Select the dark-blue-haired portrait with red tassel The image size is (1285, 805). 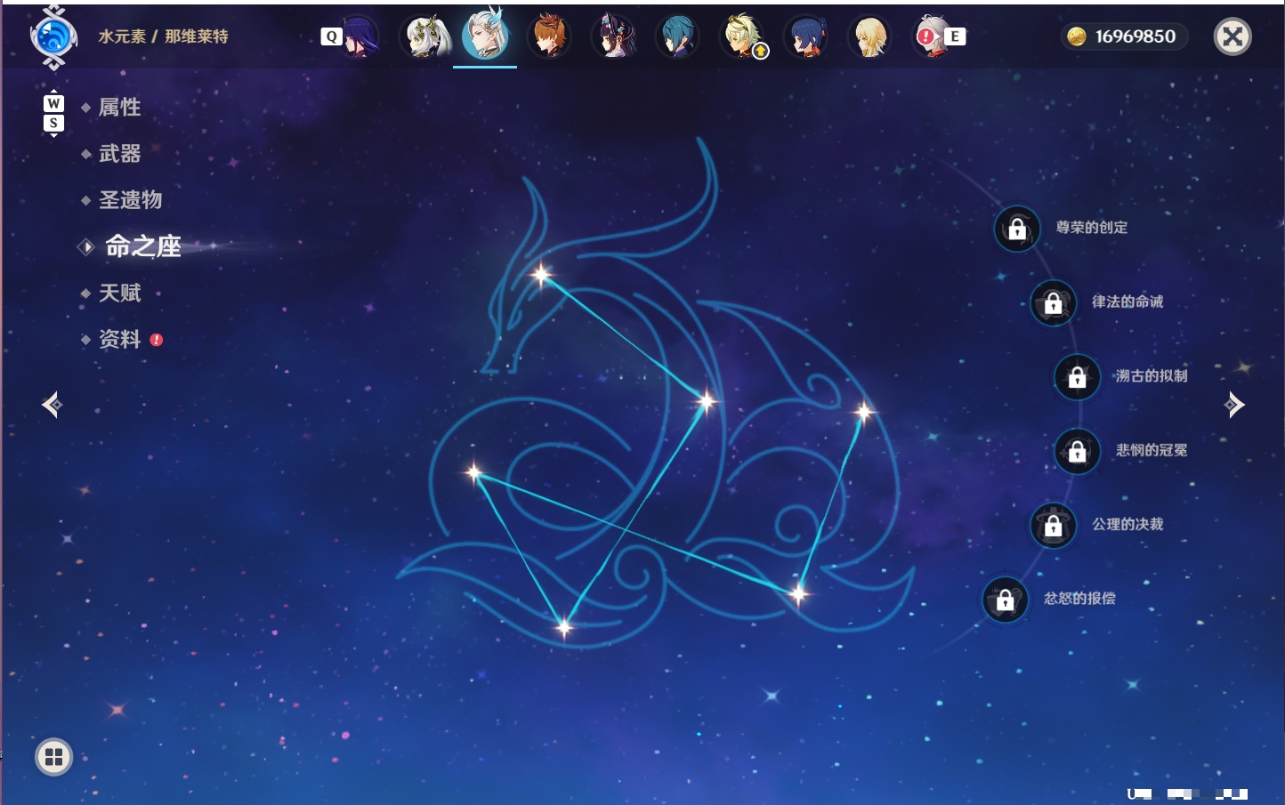(805, 36)
